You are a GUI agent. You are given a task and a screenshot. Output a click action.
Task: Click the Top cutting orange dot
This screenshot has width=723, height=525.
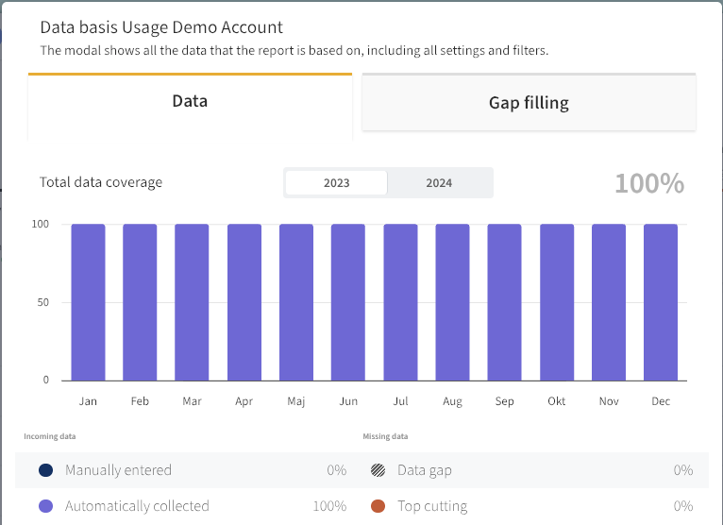click(x=378, y=506)
